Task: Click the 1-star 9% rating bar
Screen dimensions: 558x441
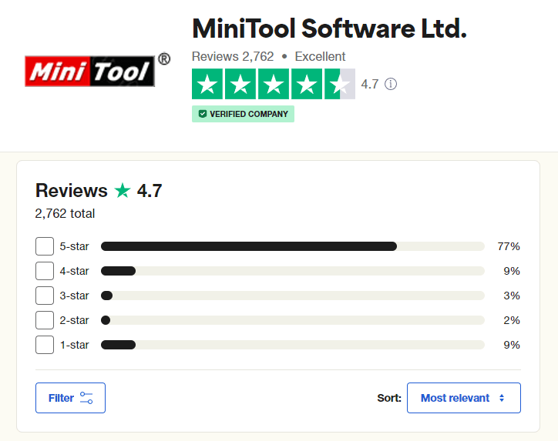Action: [293, 345]
